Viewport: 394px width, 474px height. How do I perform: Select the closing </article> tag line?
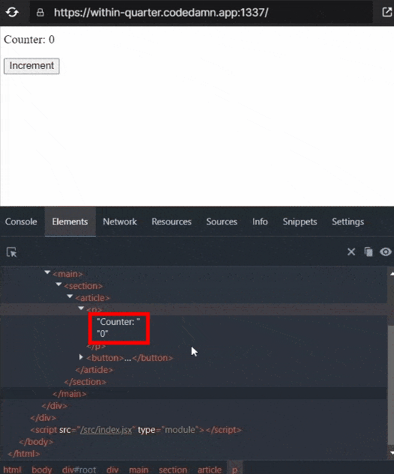[x=94, y=370]
